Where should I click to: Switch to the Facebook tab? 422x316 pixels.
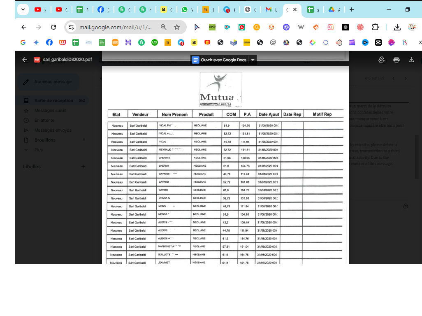tap(100, 9)
